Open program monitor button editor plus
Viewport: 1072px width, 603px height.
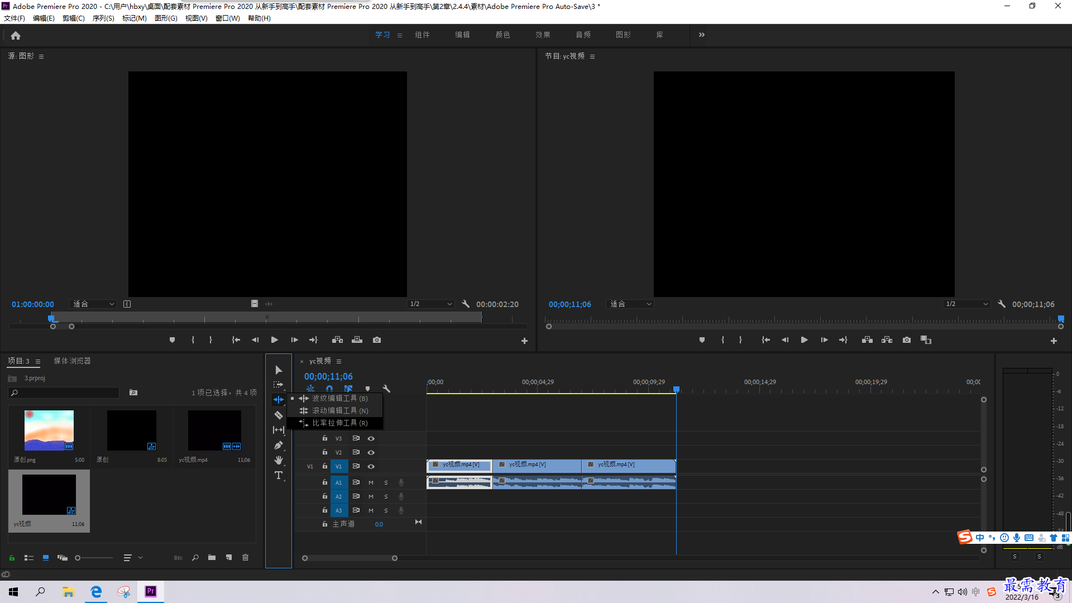[1054, 341]
